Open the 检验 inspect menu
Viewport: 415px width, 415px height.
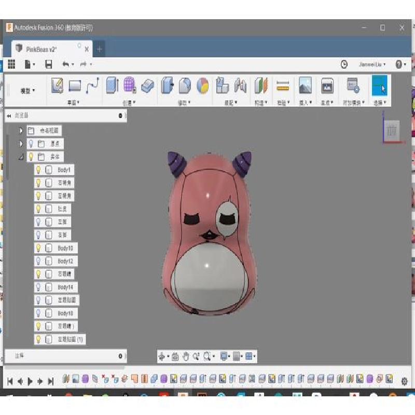pyautogui.click(x=283, y=103)
